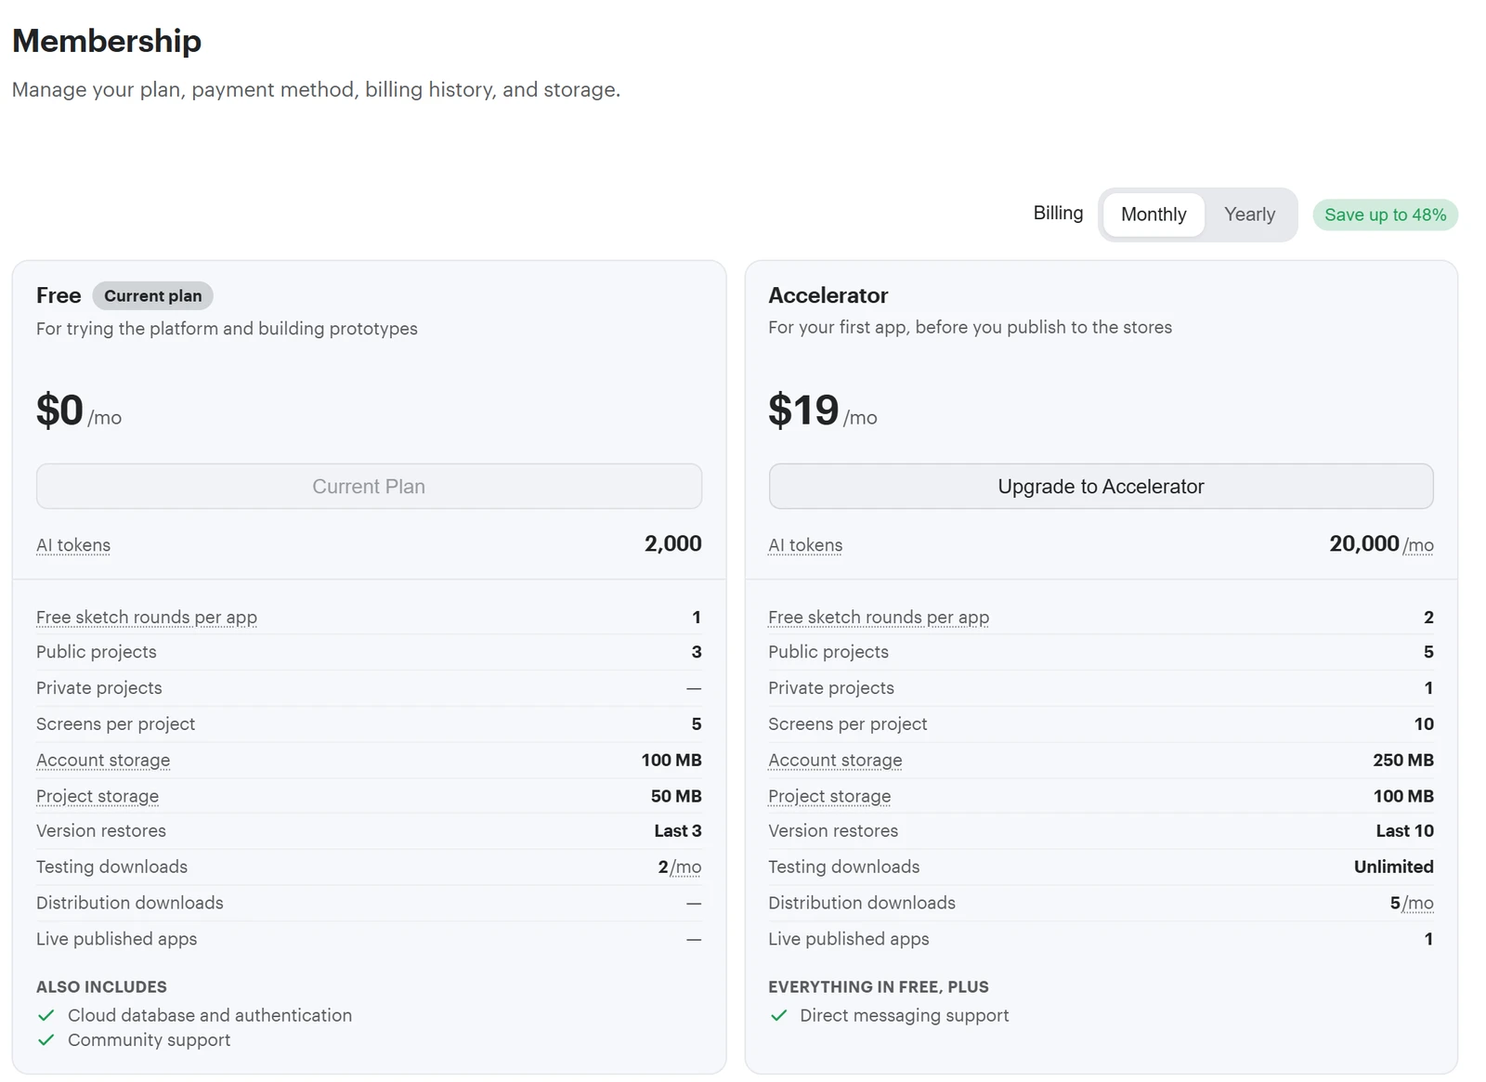Click the ALSO INCLUDES heading
The width and height of the screenshot is (1486, 1082).
point(102,986)
